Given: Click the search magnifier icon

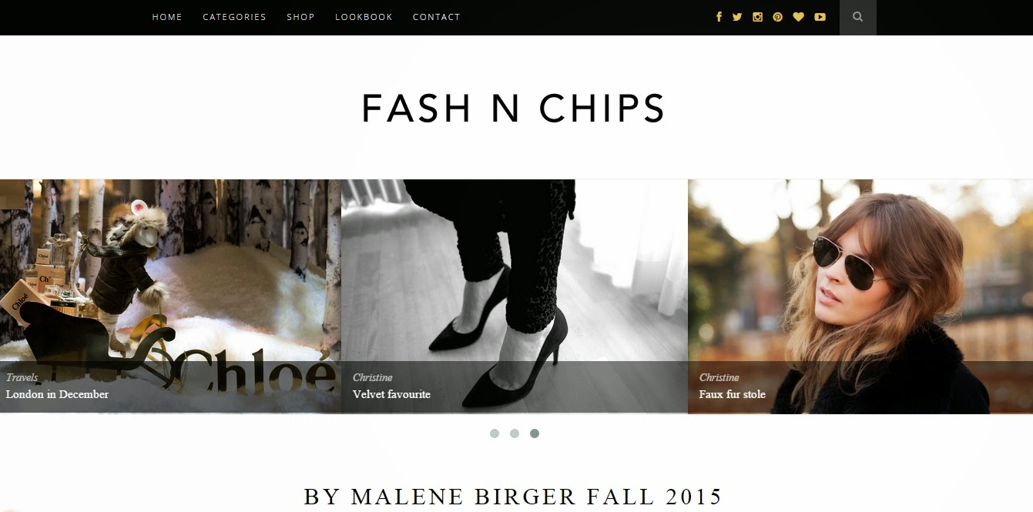Looking at the screenshot, I should pyautogui.click(x=858, y=17).
